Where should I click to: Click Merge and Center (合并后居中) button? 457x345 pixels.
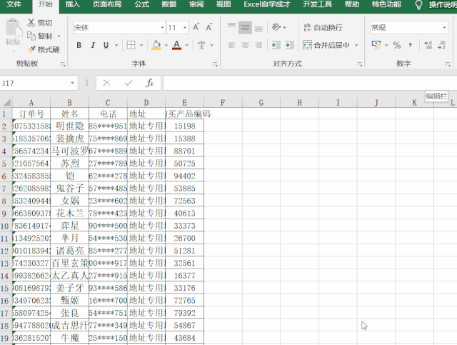(x=326, y=45)
